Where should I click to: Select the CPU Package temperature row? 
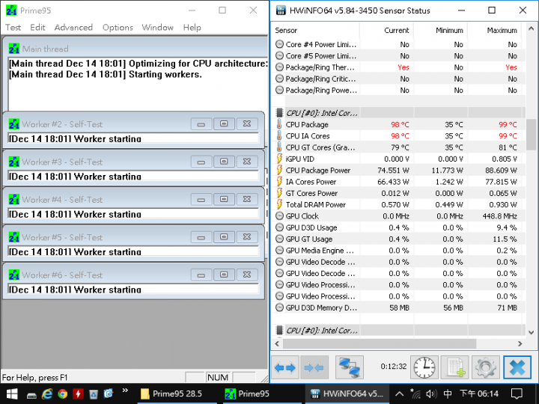point(399,124)
